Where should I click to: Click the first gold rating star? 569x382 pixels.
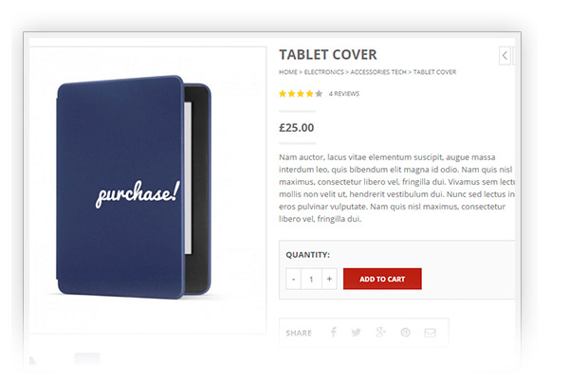(x=283, y=94)
